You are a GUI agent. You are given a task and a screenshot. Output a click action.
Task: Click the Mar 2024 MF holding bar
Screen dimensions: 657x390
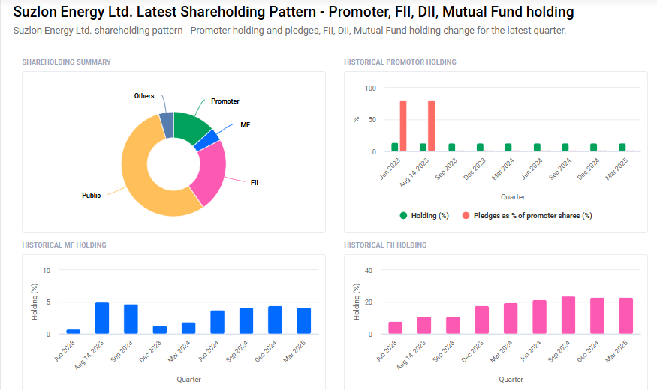(188, 328)
